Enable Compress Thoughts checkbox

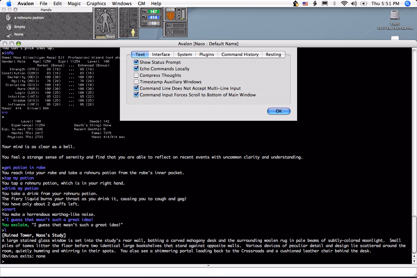click(136, 75)
